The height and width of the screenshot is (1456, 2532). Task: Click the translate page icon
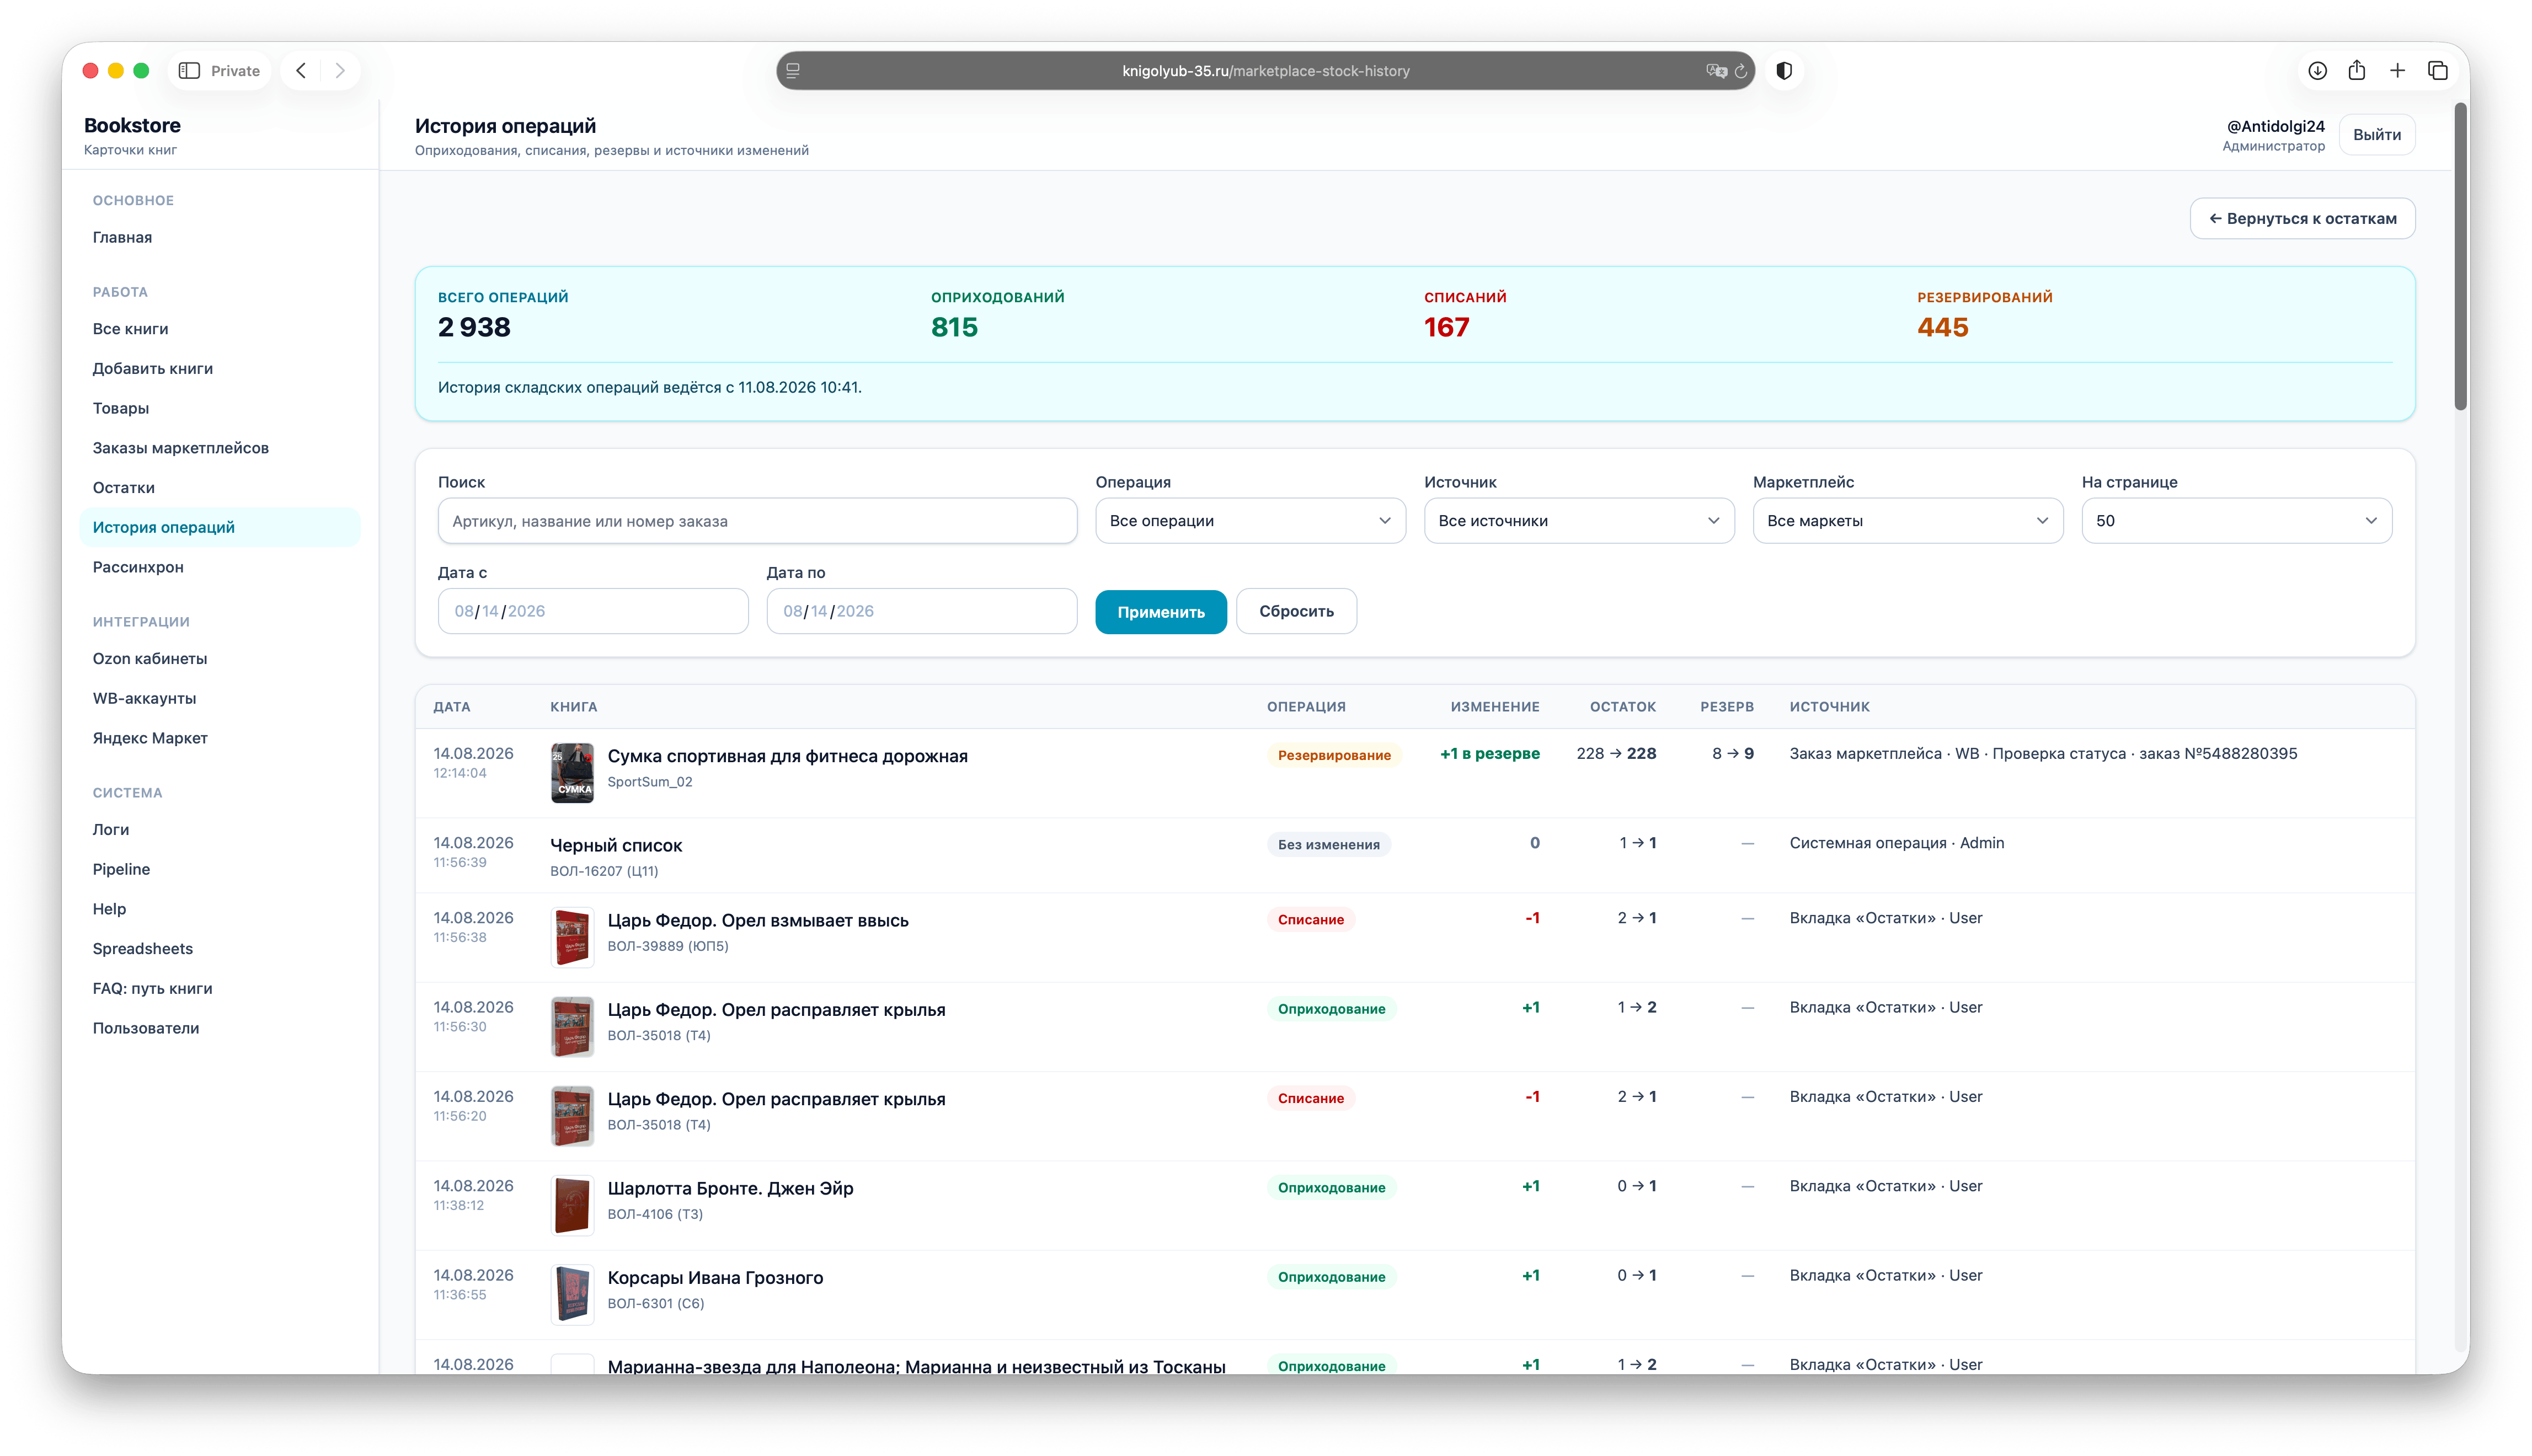[1716, 71]
